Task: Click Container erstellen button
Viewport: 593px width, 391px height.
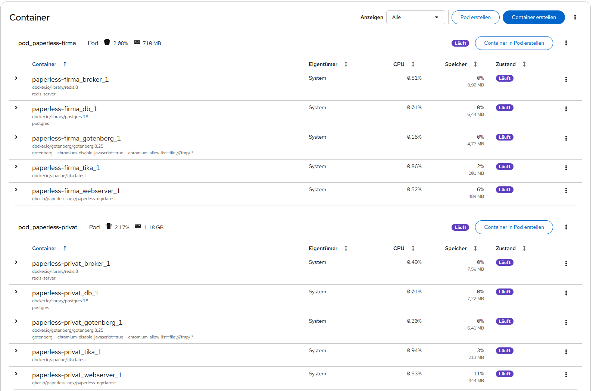Action: point(533,17)
